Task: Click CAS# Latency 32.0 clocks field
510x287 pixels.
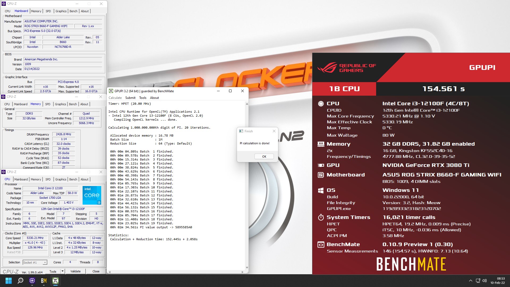Action: 63,144
